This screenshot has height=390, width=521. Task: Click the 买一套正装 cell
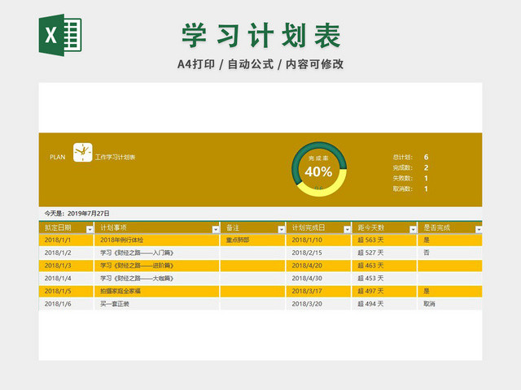click(x=157, y=304)
